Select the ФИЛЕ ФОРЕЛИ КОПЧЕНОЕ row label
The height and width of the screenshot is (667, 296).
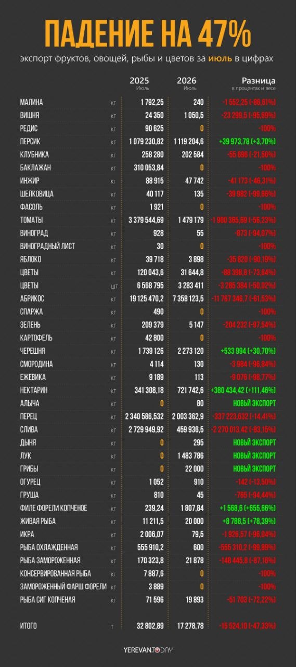[x=54, y=508]
